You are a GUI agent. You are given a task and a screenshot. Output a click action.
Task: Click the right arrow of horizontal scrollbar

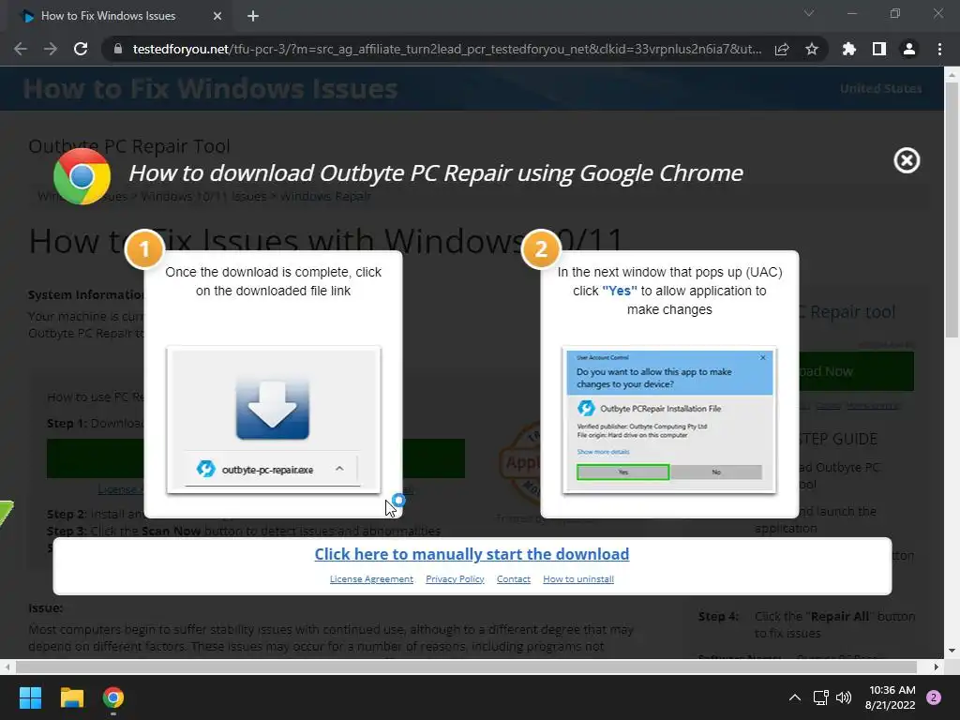(937, 667)
